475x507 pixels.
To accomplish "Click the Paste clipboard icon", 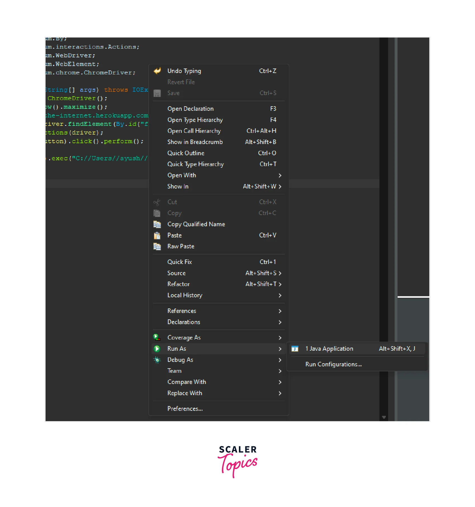I will (157, 235).
